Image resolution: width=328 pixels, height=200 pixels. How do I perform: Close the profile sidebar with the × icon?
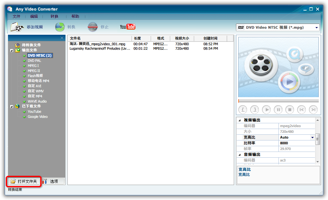coord(62,38)
